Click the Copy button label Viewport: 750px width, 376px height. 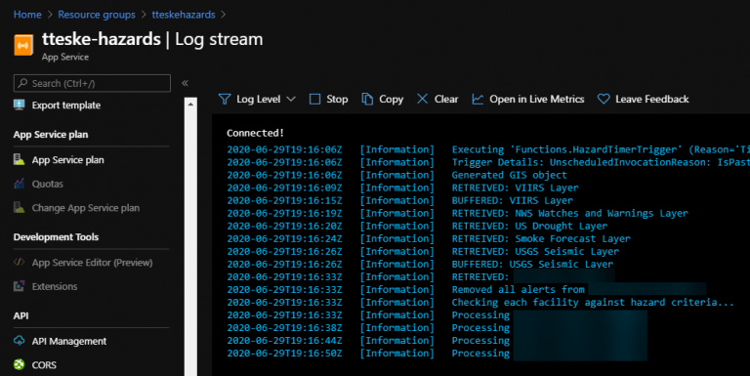coord(392,99)
